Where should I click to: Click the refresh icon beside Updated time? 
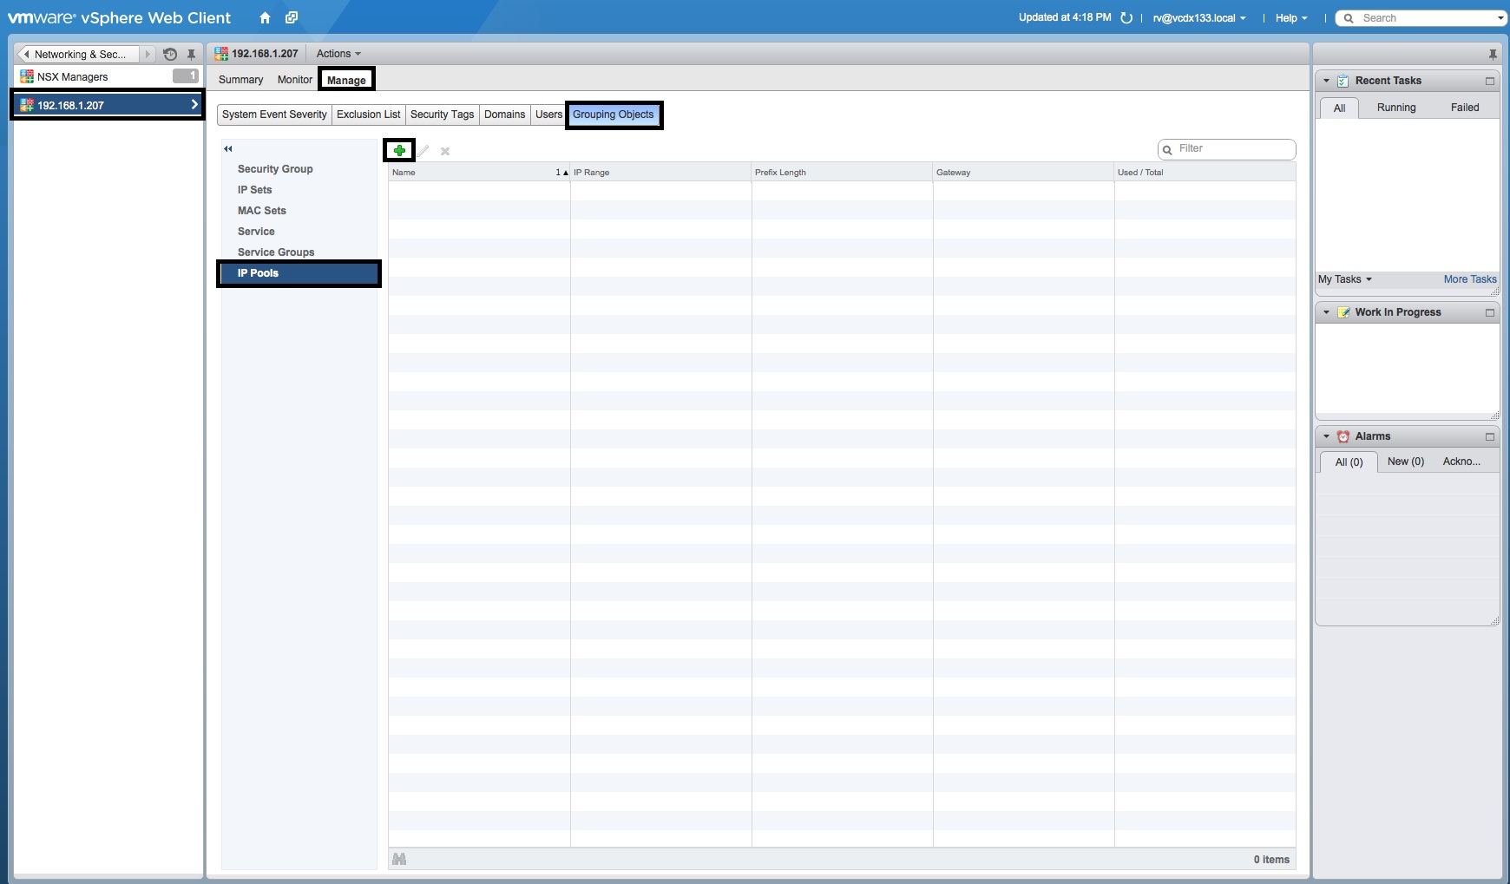[1126, 18]
